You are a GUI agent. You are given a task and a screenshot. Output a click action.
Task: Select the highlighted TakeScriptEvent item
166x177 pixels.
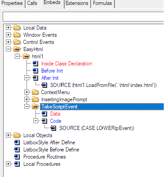(x=102, y=107)
